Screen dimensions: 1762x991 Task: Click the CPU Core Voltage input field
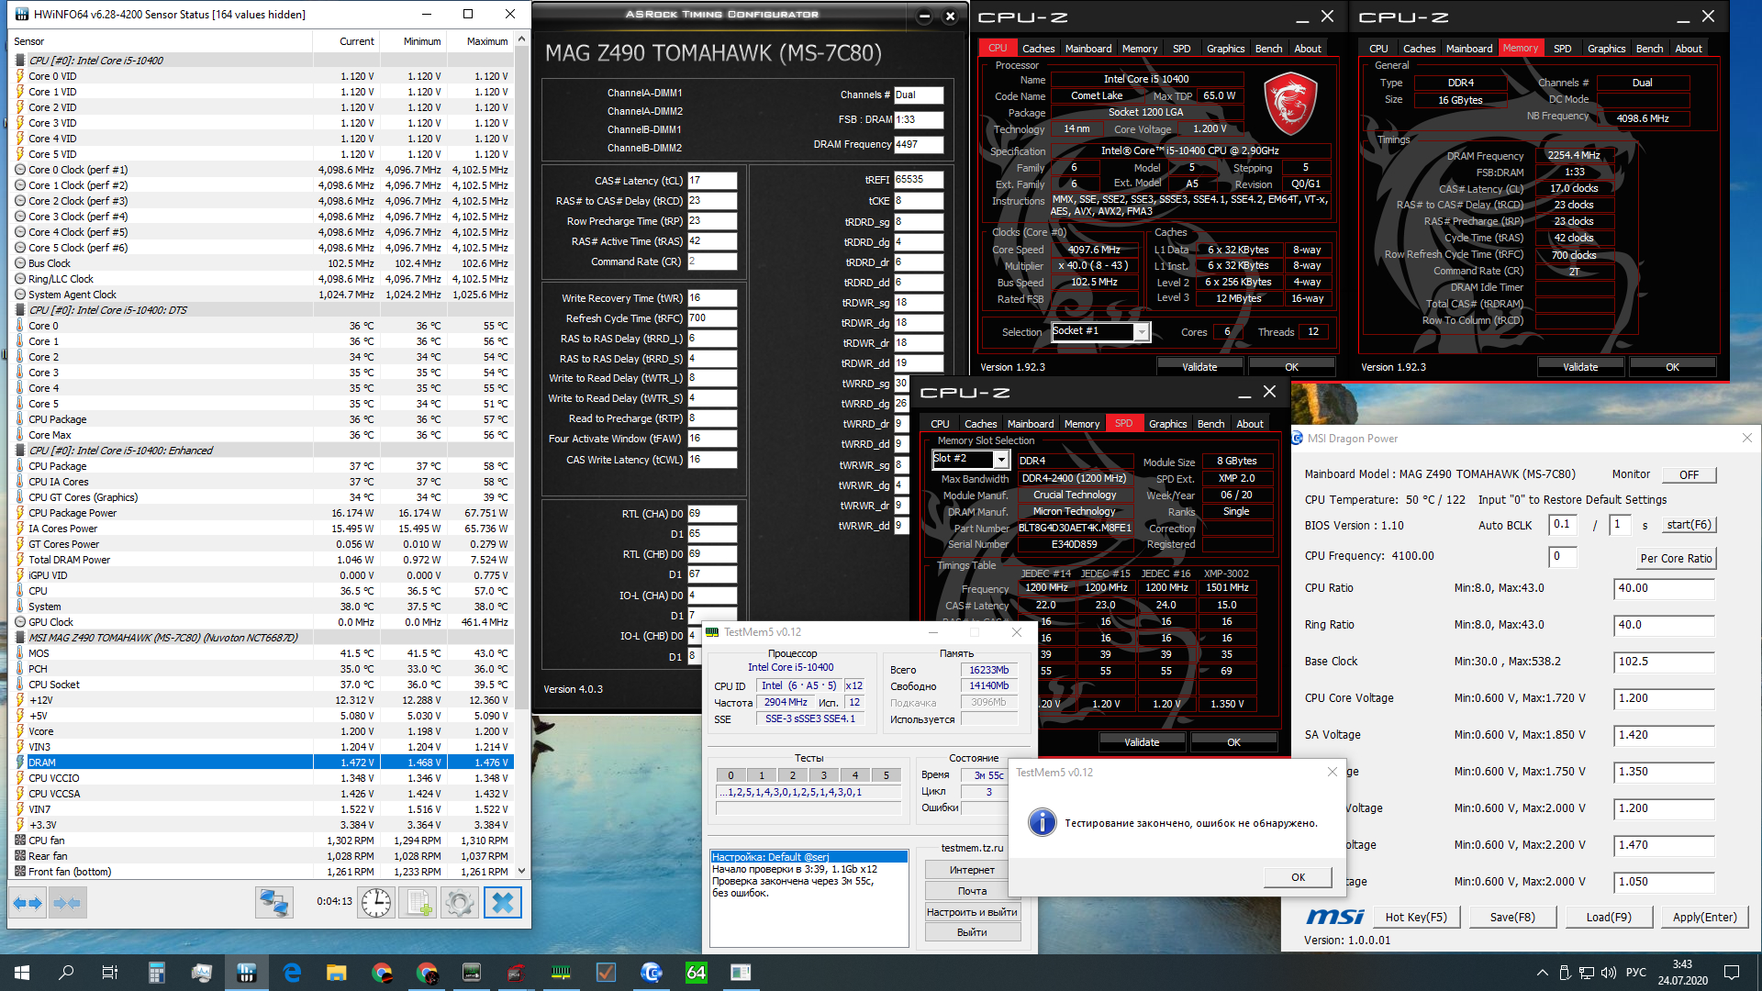pyautogui.click(x=1663, y=698)
